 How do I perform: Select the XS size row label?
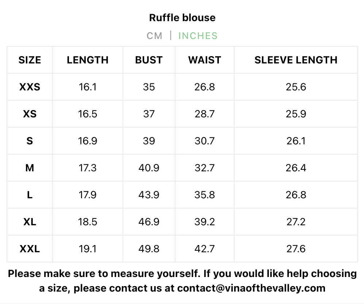30,114
